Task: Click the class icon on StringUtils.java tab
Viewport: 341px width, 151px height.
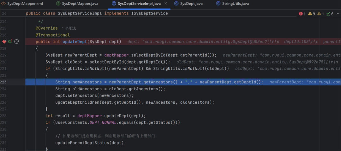Action: click(x=218, y=3)
